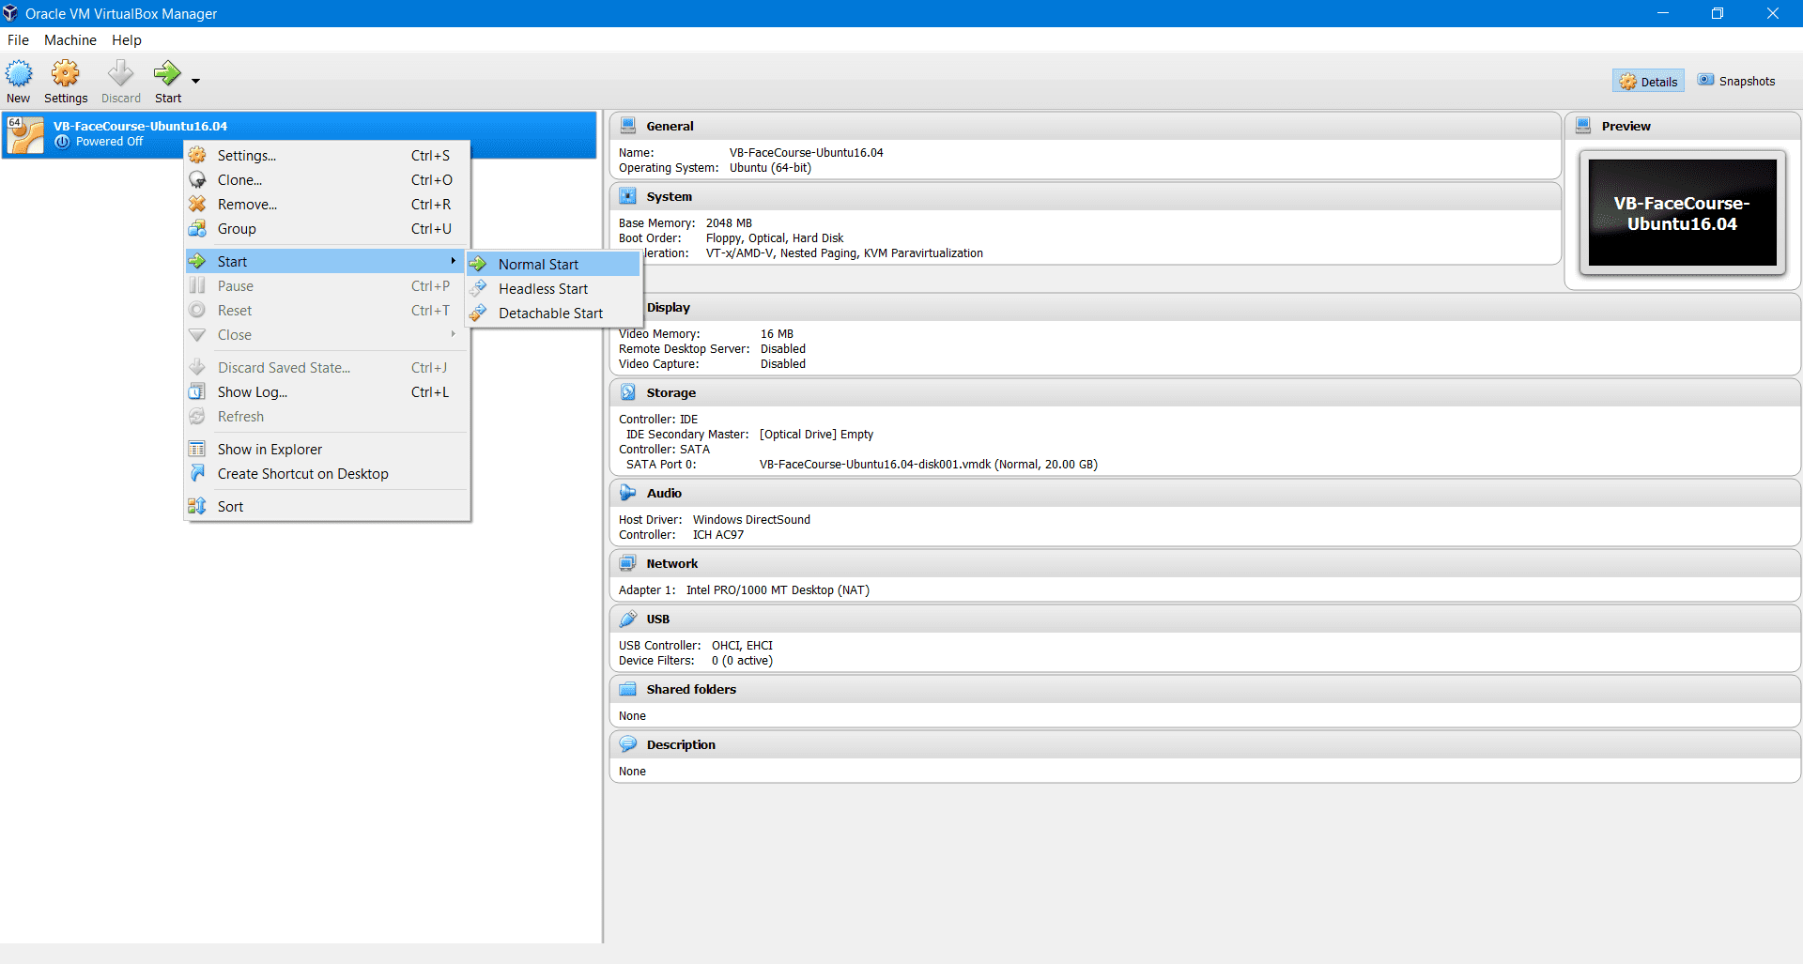Select Headless Start in the submenu
This screenshot has width=1803, height=964.
tap(554, 289)
